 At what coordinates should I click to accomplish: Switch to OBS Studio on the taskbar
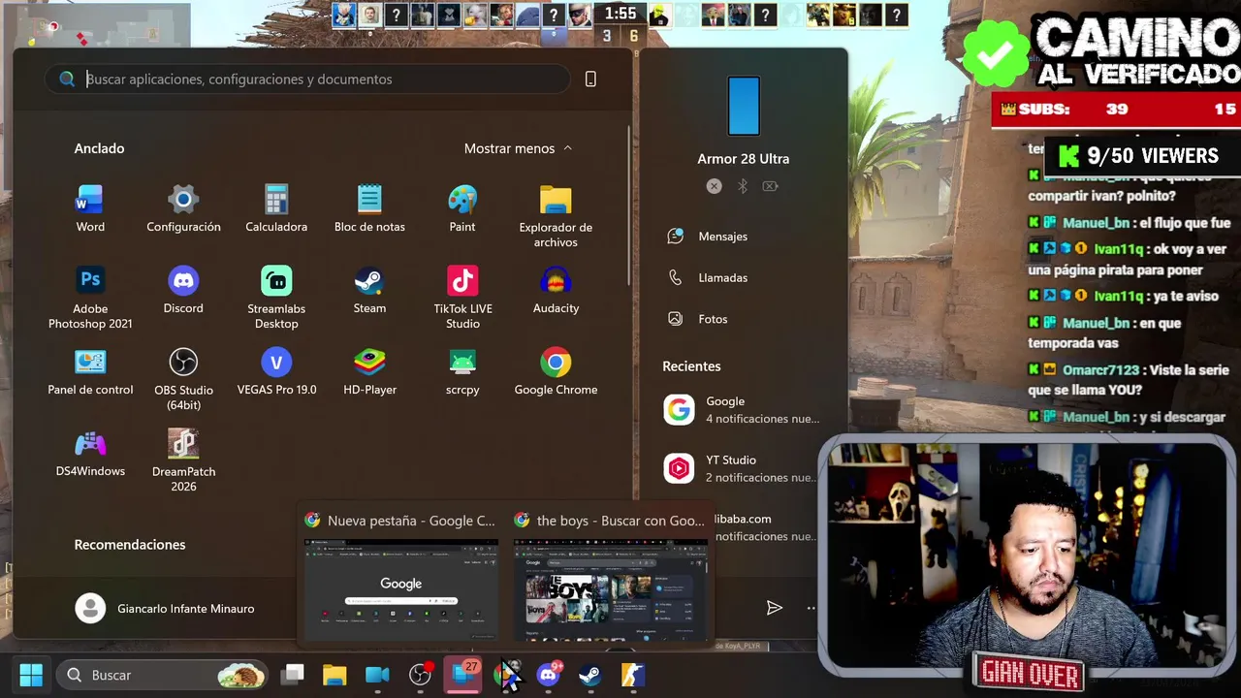tap(420, 675)
